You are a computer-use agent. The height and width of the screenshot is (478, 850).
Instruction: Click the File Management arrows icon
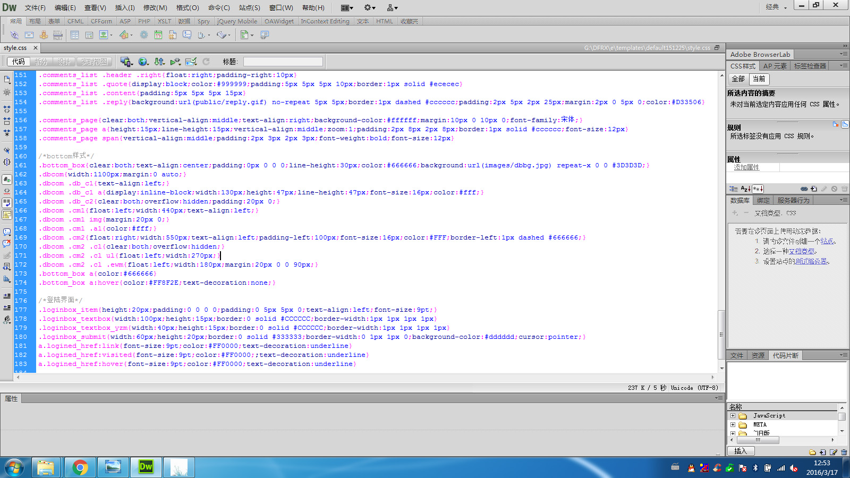coord(159,62)
